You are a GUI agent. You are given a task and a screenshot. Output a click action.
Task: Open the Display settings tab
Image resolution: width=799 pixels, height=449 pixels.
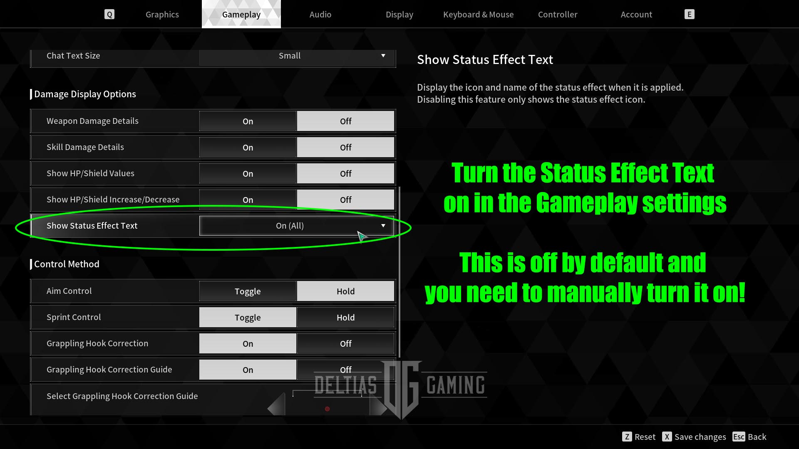coord(399,14)
